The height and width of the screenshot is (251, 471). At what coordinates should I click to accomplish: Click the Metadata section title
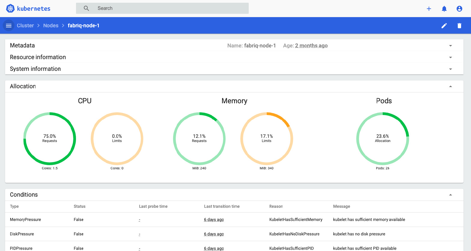[22, 45]
